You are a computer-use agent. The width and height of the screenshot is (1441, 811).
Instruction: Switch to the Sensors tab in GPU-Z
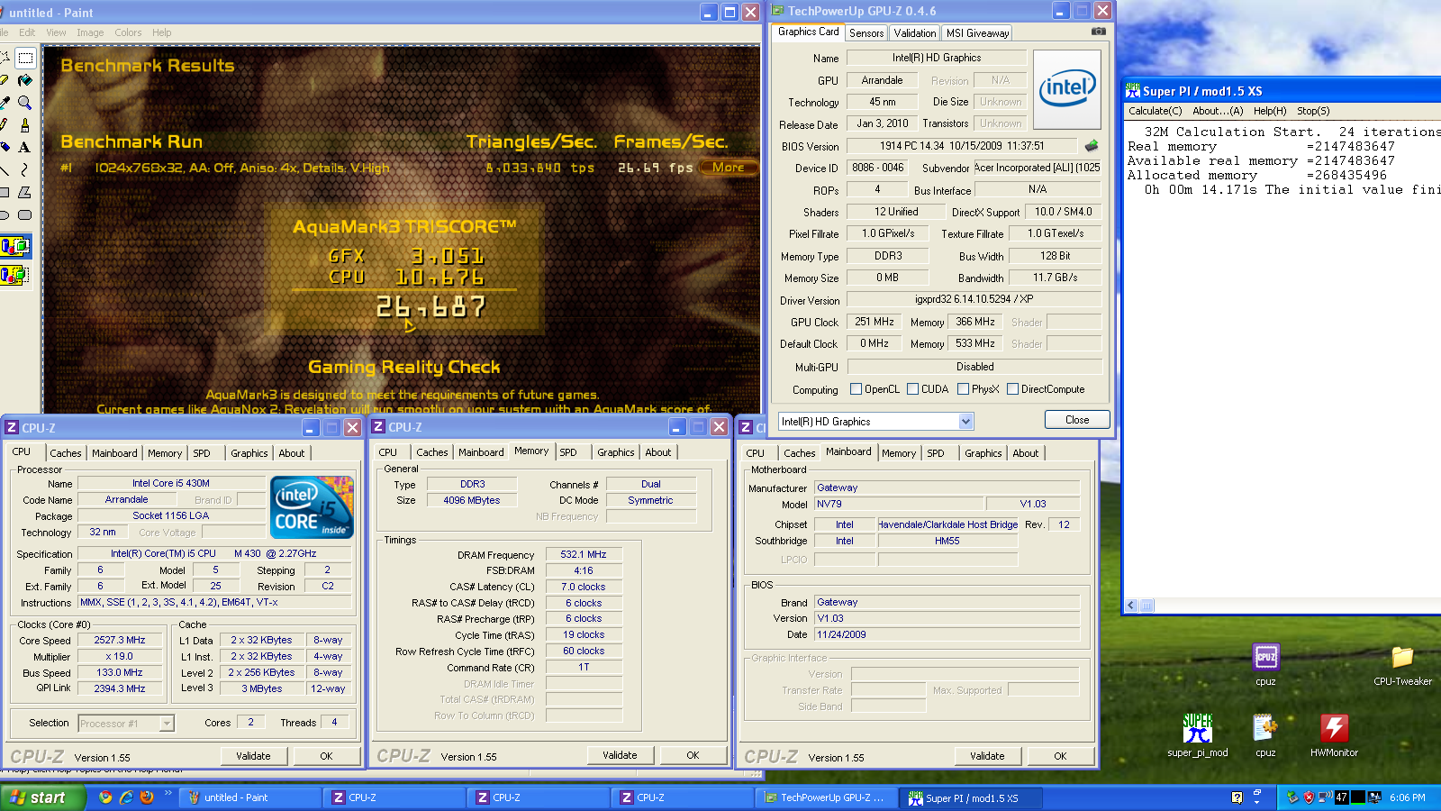[866, 33]
